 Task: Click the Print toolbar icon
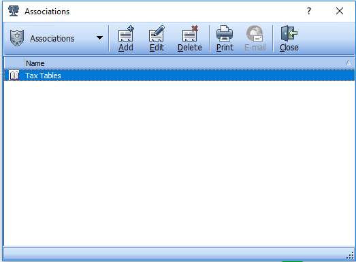pos(225,33)
